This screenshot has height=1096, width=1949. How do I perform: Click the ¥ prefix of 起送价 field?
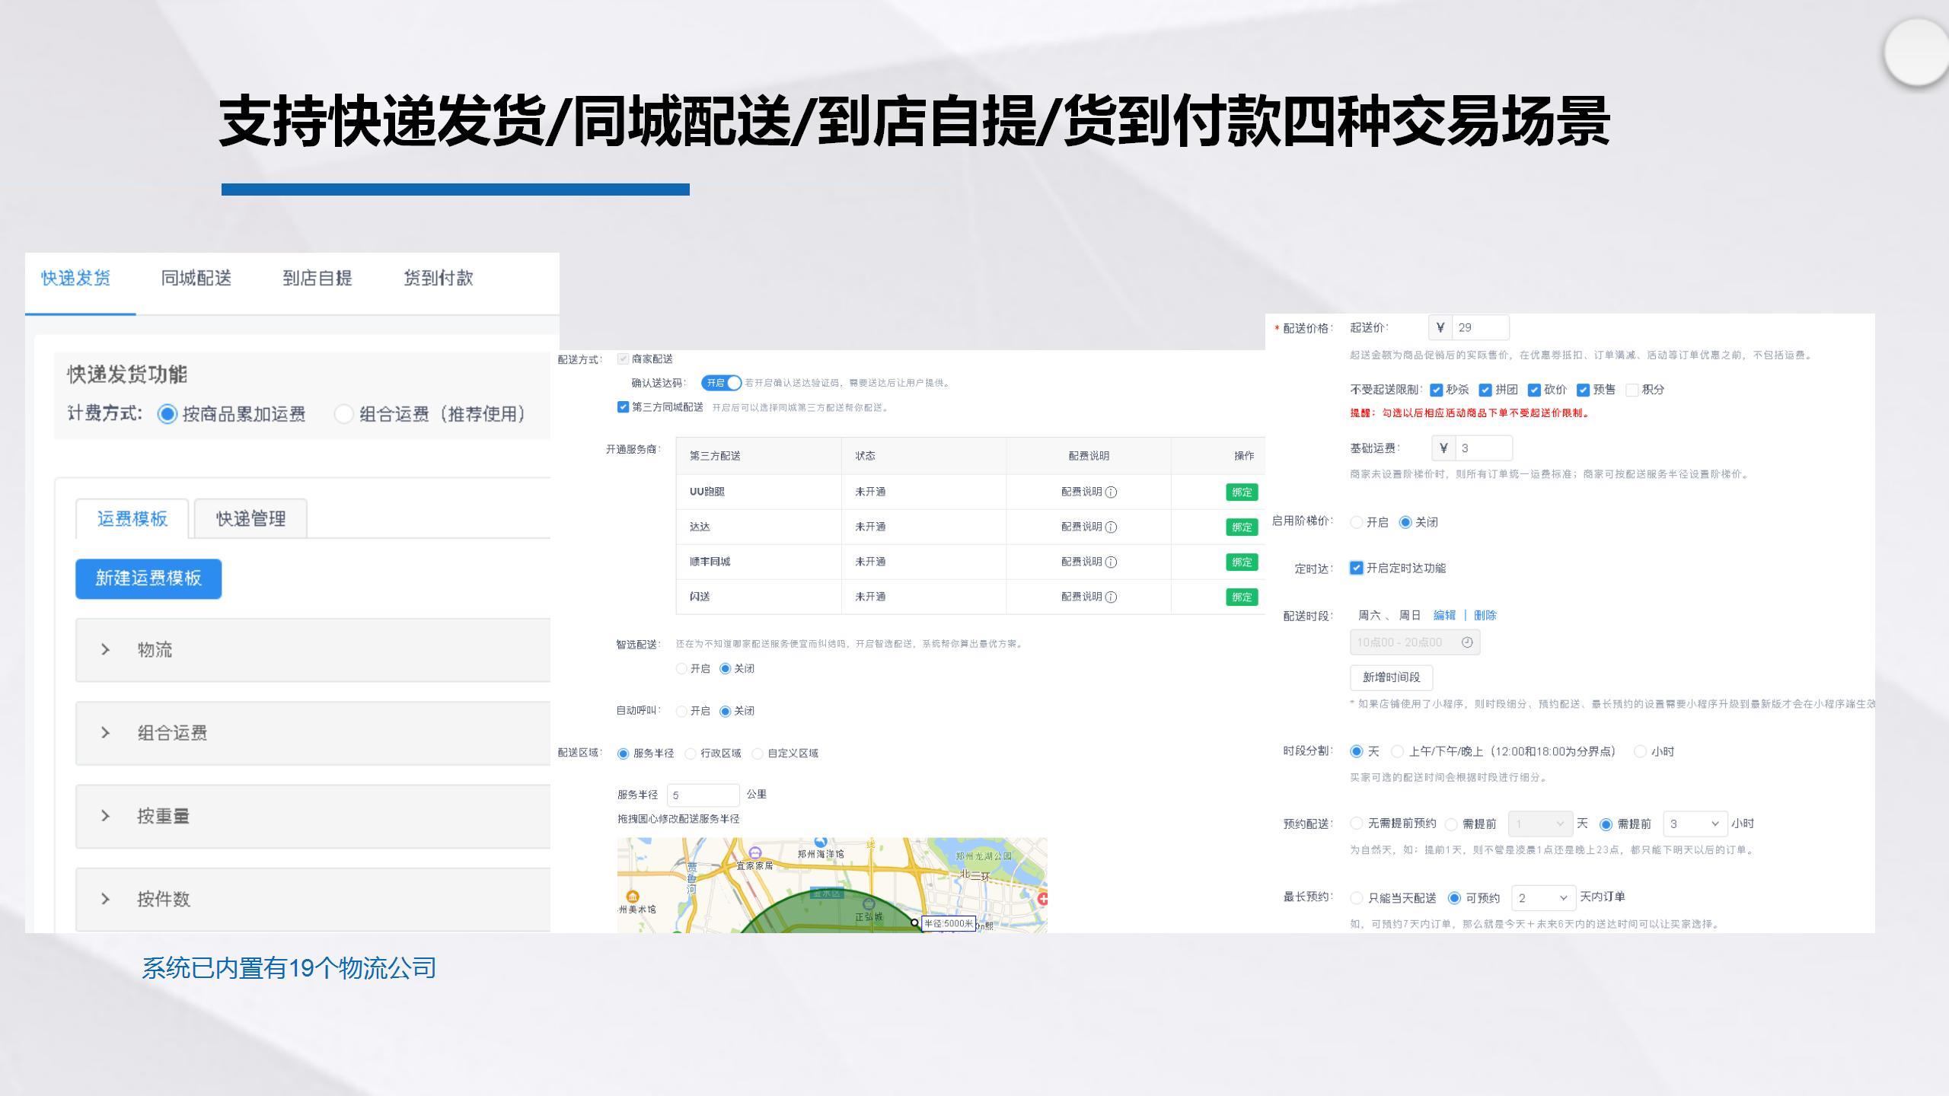click(1440, 328)
